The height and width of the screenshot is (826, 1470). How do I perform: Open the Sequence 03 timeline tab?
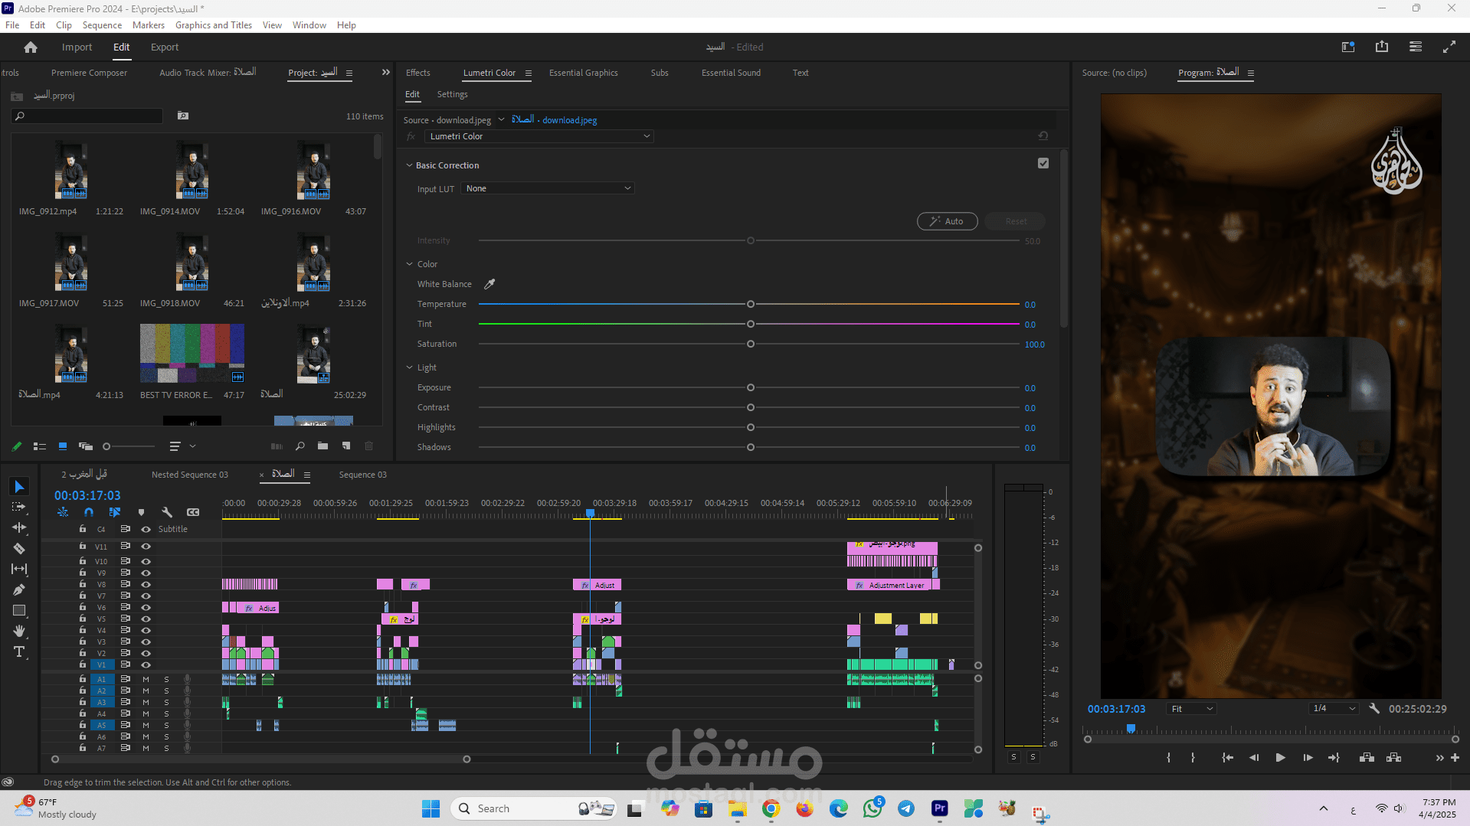[x=363, y=475]
